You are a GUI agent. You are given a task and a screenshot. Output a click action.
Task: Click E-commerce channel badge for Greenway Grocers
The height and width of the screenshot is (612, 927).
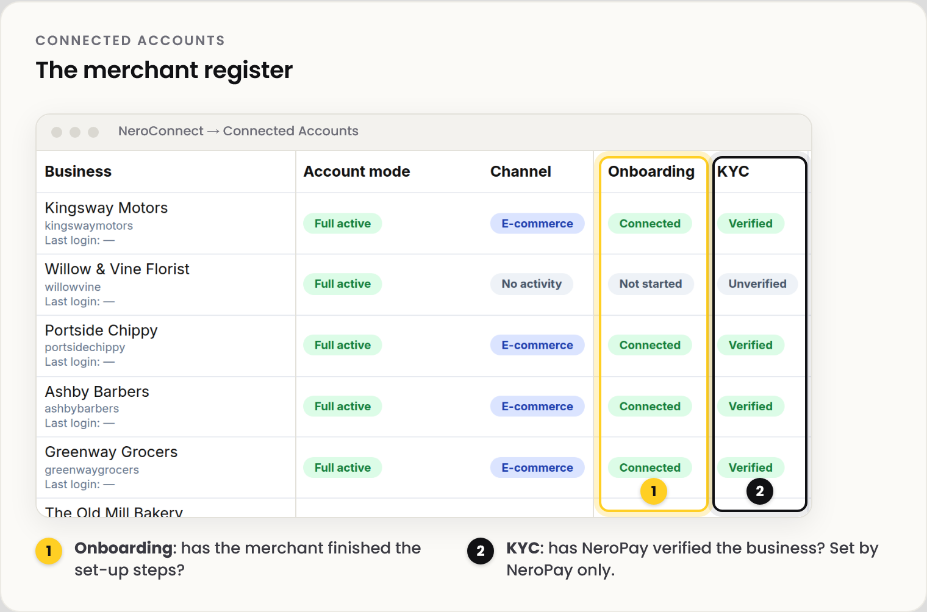coord(537,468)
